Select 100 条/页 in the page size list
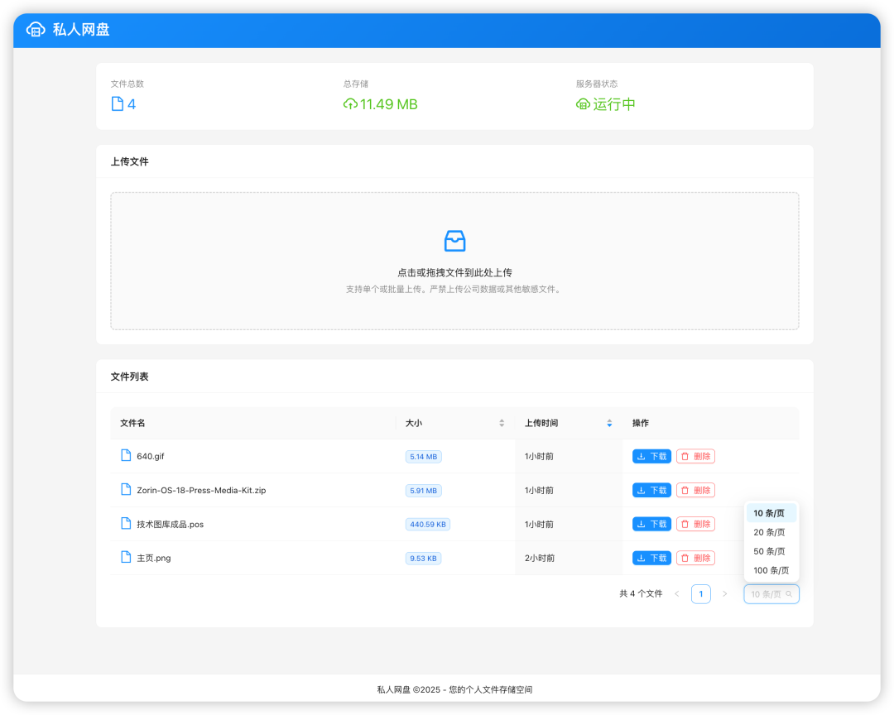894x715 pixels. point(771,570)
